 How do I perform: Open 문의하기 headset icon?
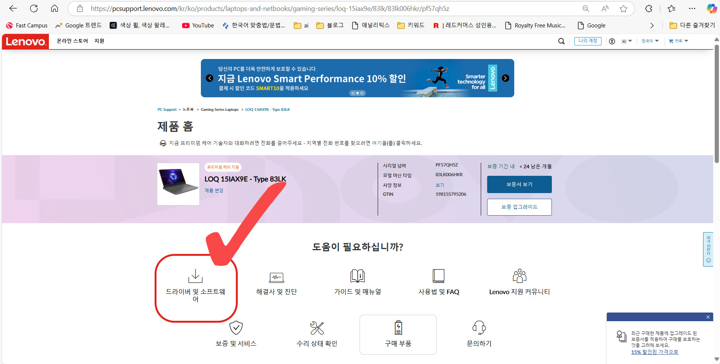click(x=479, y=328)
